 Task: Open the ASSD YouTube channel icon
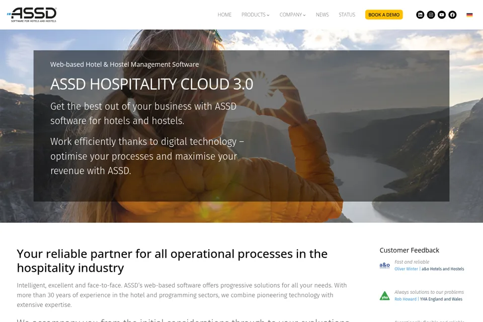point(441,15)
